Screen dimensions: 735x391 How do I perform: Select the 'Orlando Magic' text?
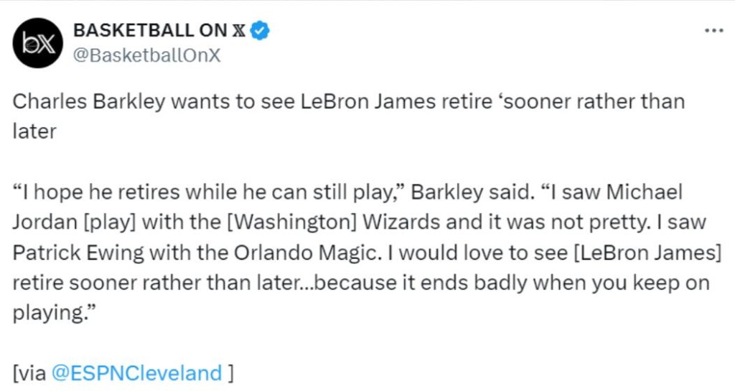(305, 253)
